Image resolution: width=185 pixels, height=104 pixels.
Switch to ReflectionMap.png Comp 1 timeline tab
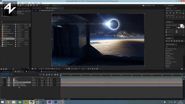click(49, 72)
